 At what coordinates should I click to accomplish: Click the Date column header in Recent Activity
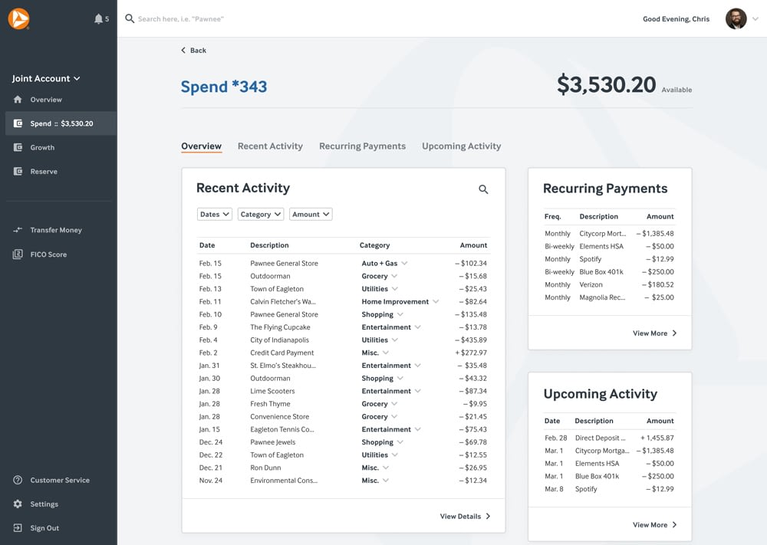click(x=207, y=245)
